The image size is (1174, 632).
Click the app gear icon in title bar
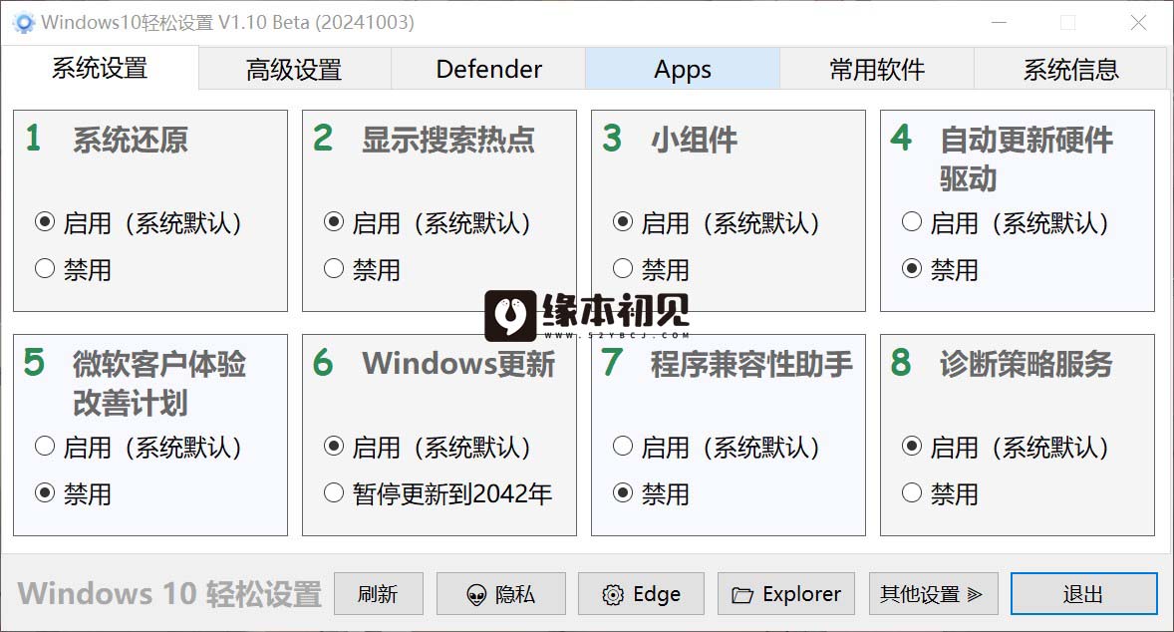tap(24, 23)
